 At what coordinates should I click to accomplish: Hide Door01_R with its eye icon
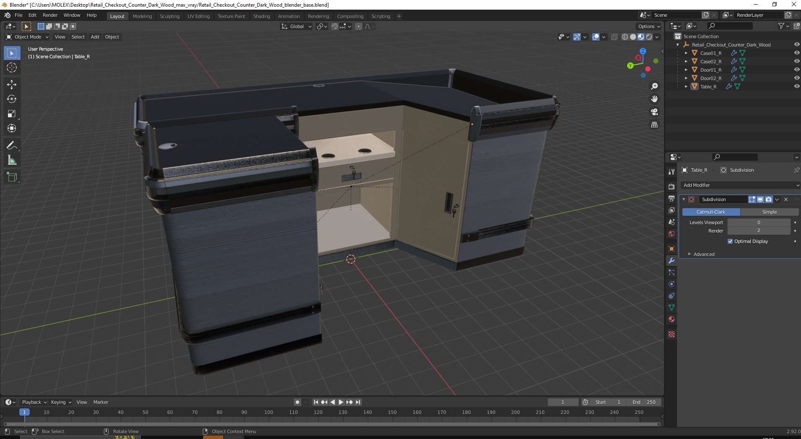point(796,70)
